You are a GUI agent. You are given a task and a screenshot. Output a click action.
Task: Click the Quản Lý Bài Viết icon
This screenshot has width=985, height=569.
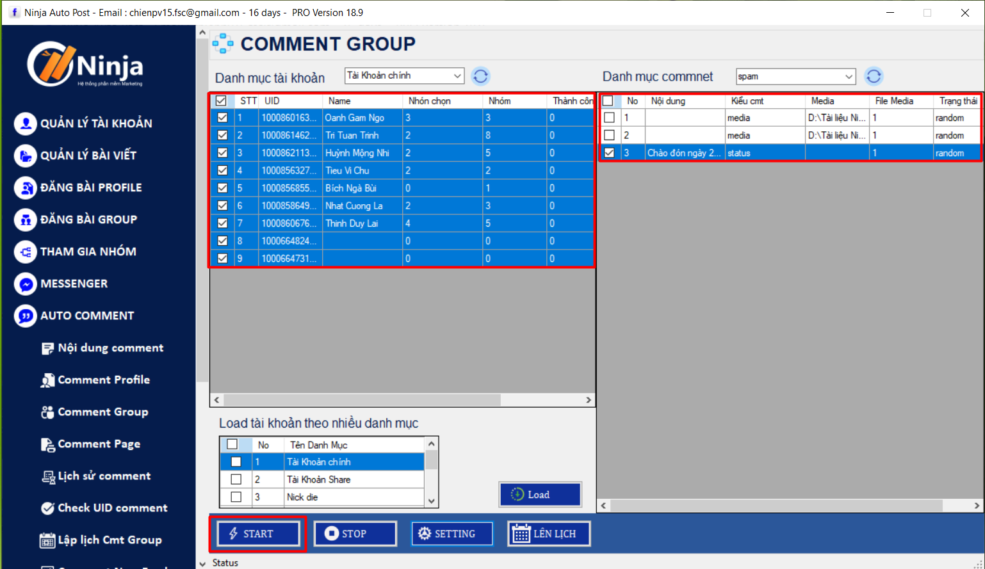click(25, 156)
